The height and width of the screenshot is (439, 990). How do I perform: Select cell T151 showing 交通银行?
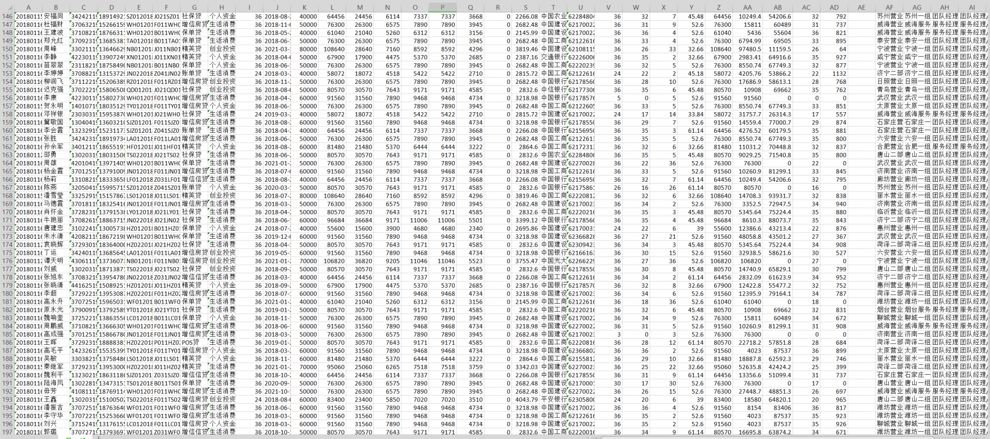click(554, 57)
